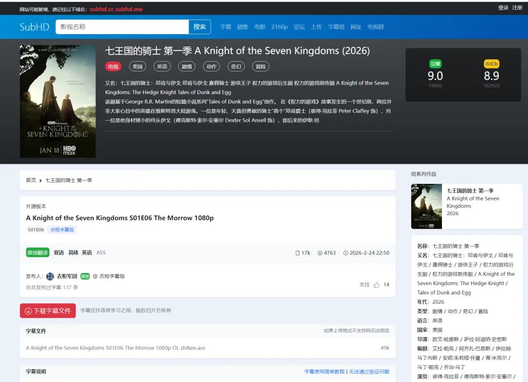Click the download count icon beside 4763
528x382 pixels.
click(320, 253)
